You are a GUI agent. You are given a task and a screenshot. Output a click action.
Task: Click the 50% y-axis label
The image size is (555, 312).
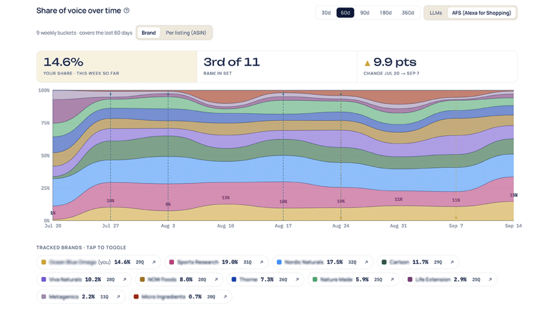coord(46,155)
